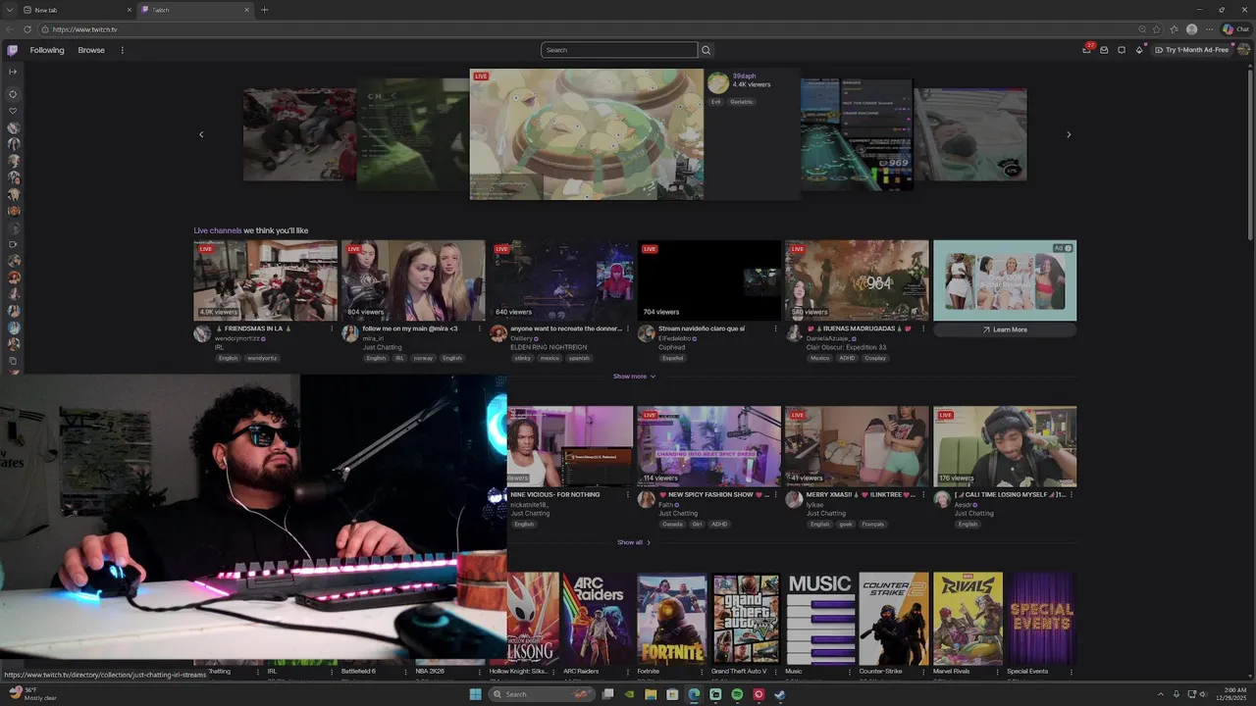This screenshot has height=706, width=1256.
Task: Open the user avatar menu in Twitch header
Action: 1244,50
